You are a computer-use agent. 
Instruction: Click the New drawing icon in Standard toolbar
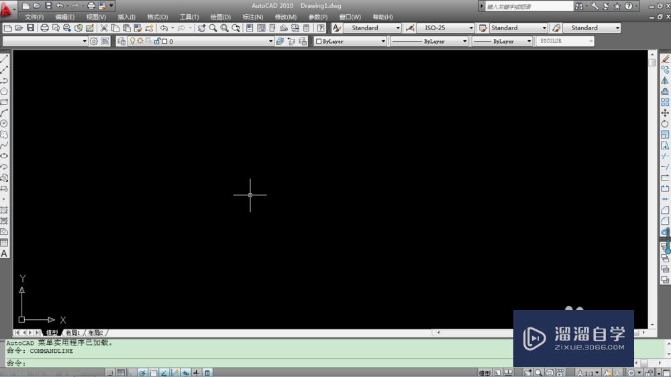(7, 28)
